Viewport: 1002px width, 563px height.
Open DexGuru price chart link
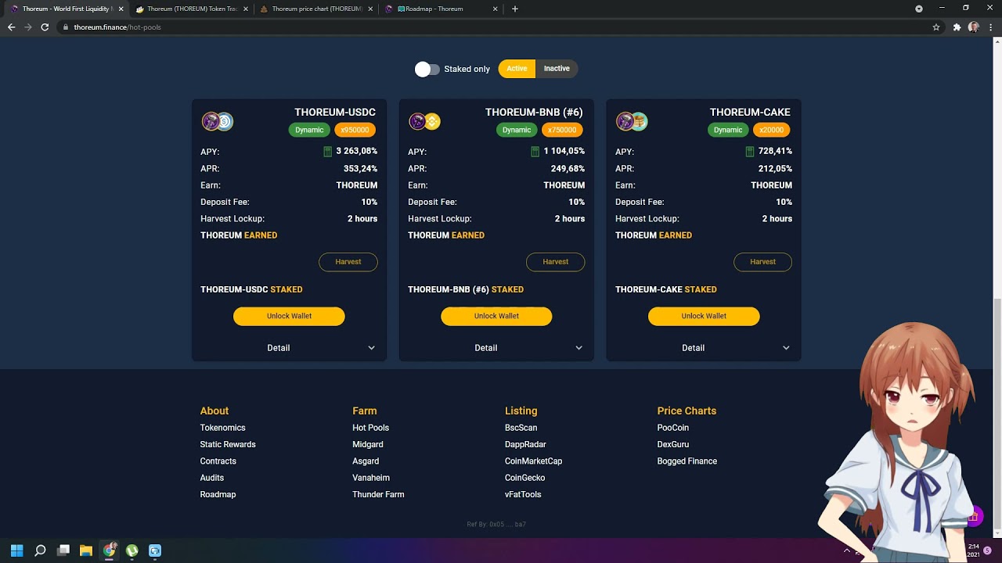(673, 444)
